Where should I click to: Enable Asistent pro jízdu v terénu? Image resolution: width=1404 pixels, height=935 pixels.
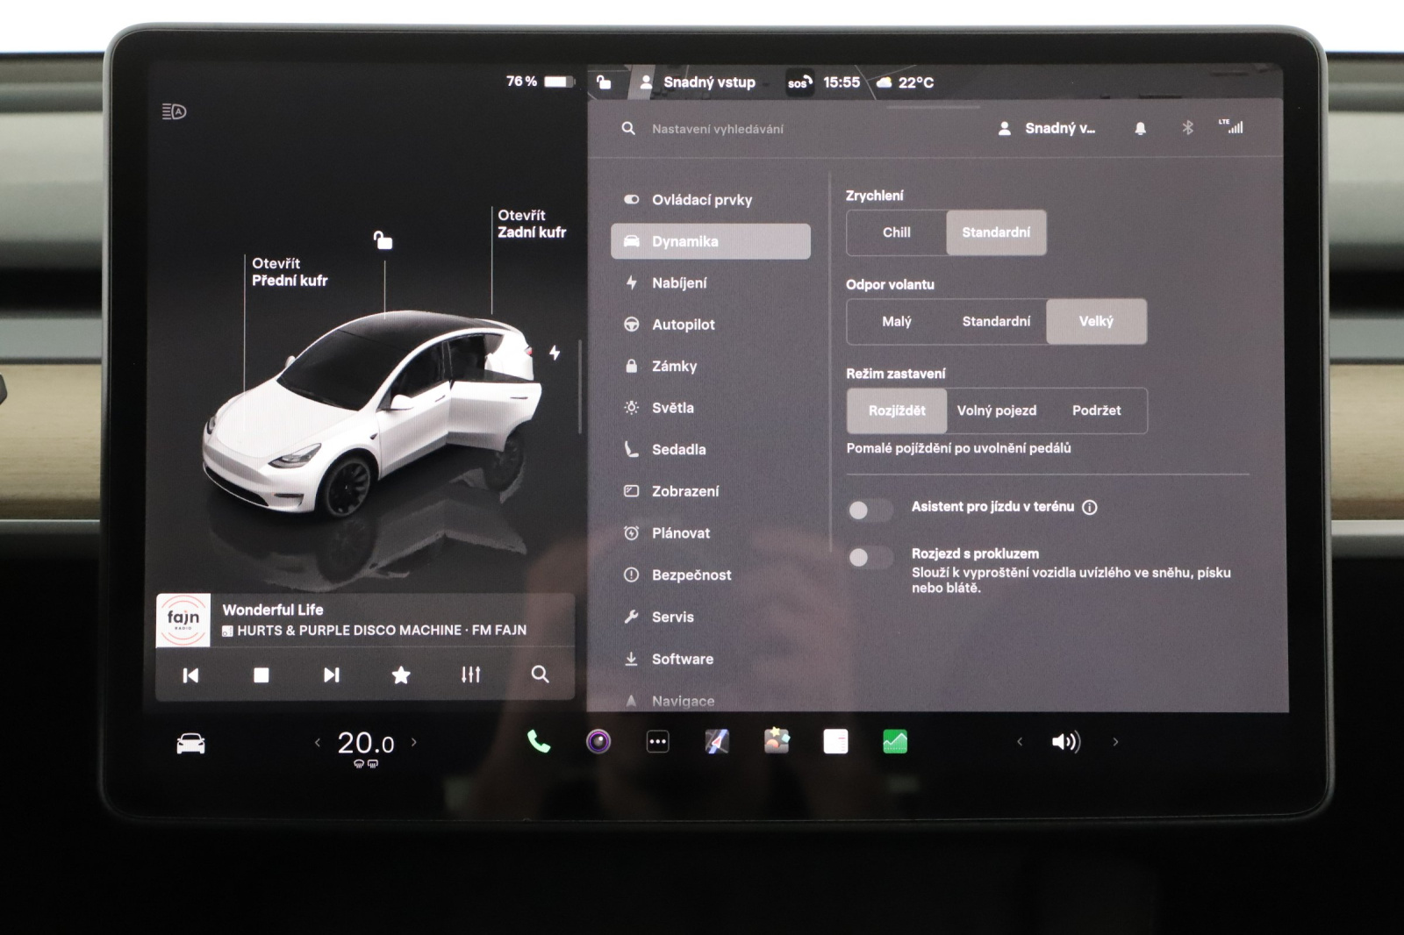pos(870,510)
